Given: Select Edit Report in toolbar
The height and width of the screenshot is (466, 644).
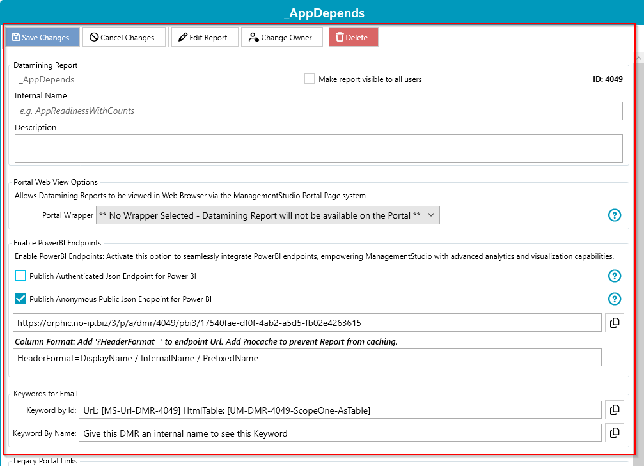Looking at the screenshot, I should pyautogui.click(x=205, y=37).
